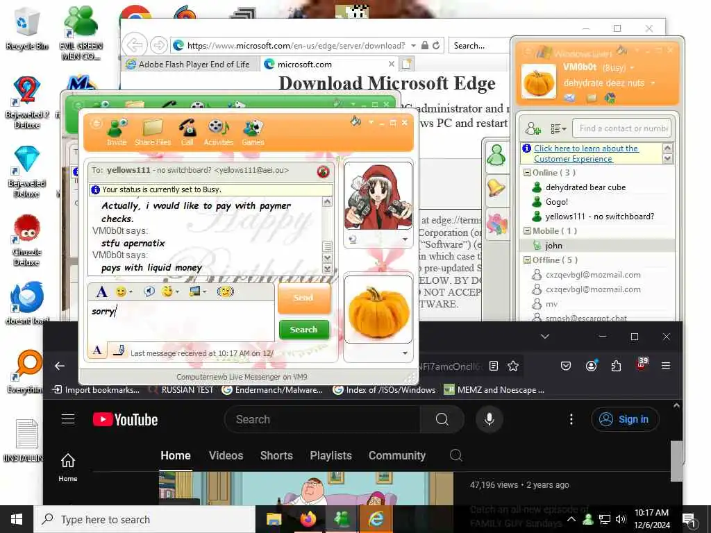Click the orange Send button
Screen dimensions: 711x533
[303, 298]
